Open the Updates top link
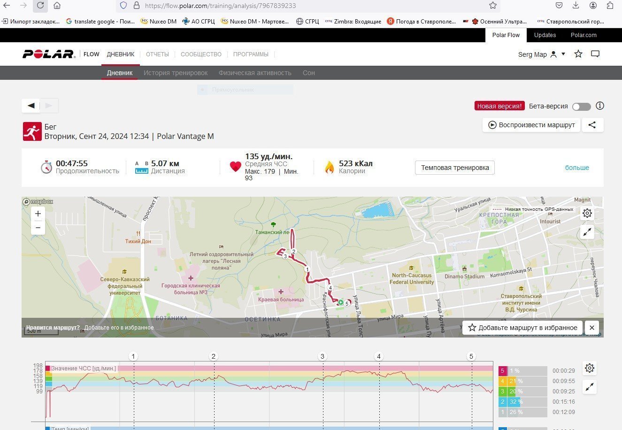622x430 pixels. 545,35
